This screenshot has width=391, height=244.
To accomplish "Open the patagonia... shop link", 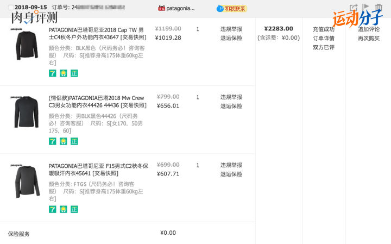I will tap(180, 8).
